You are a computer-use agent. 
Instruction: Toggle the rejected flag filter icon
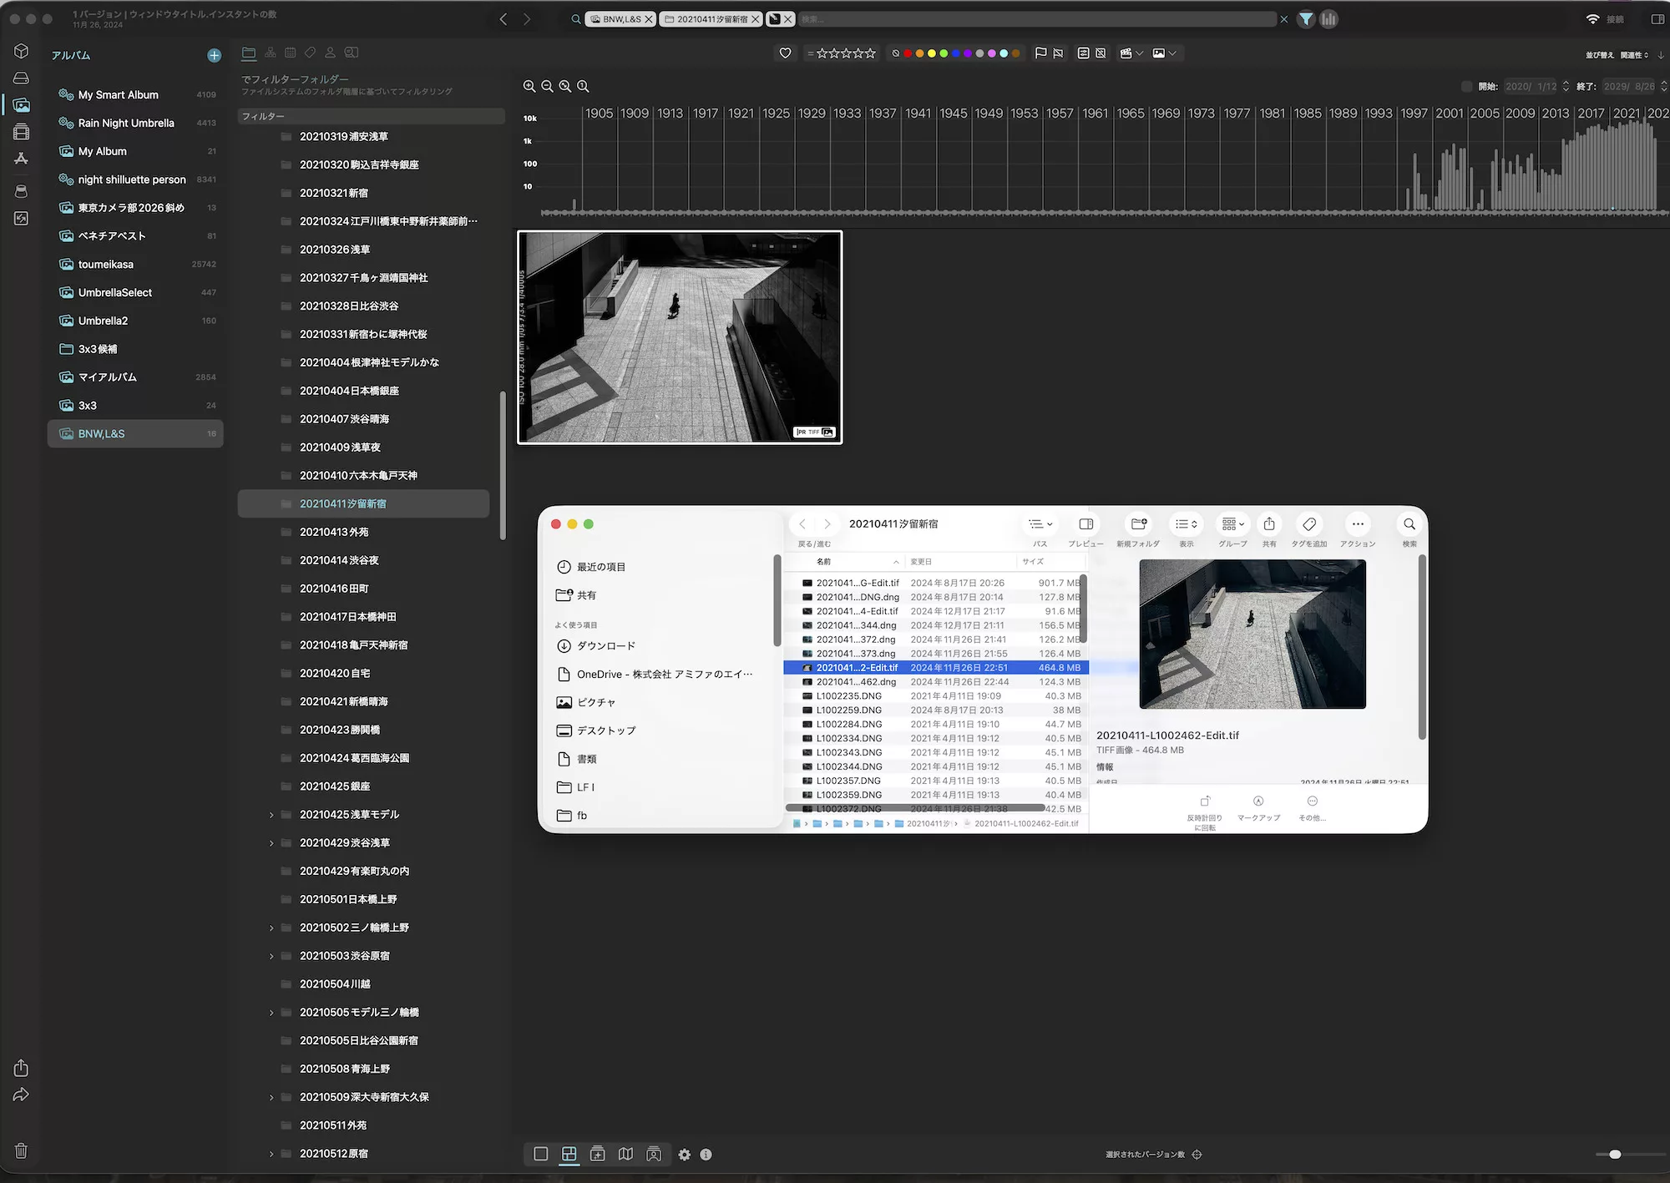[1058, 53]
